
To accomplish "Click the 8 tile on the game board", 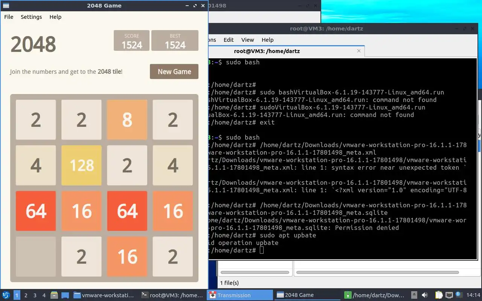I will click(127, 120).
